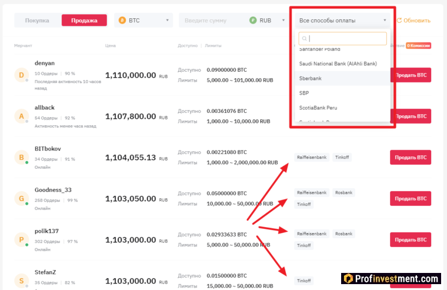This screenshot has height=290, width=447.
Task: Open merchant denyan's profile name
Action: coord(45,63)
